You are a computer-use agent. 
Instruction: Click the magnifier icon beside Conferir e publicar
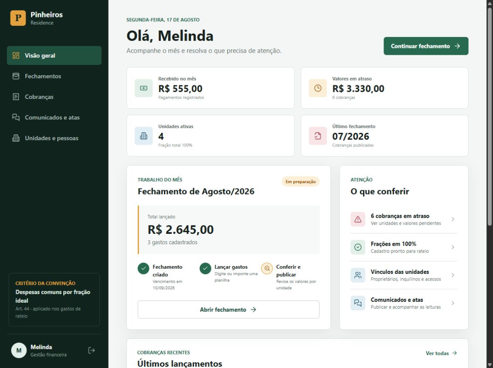267,268
